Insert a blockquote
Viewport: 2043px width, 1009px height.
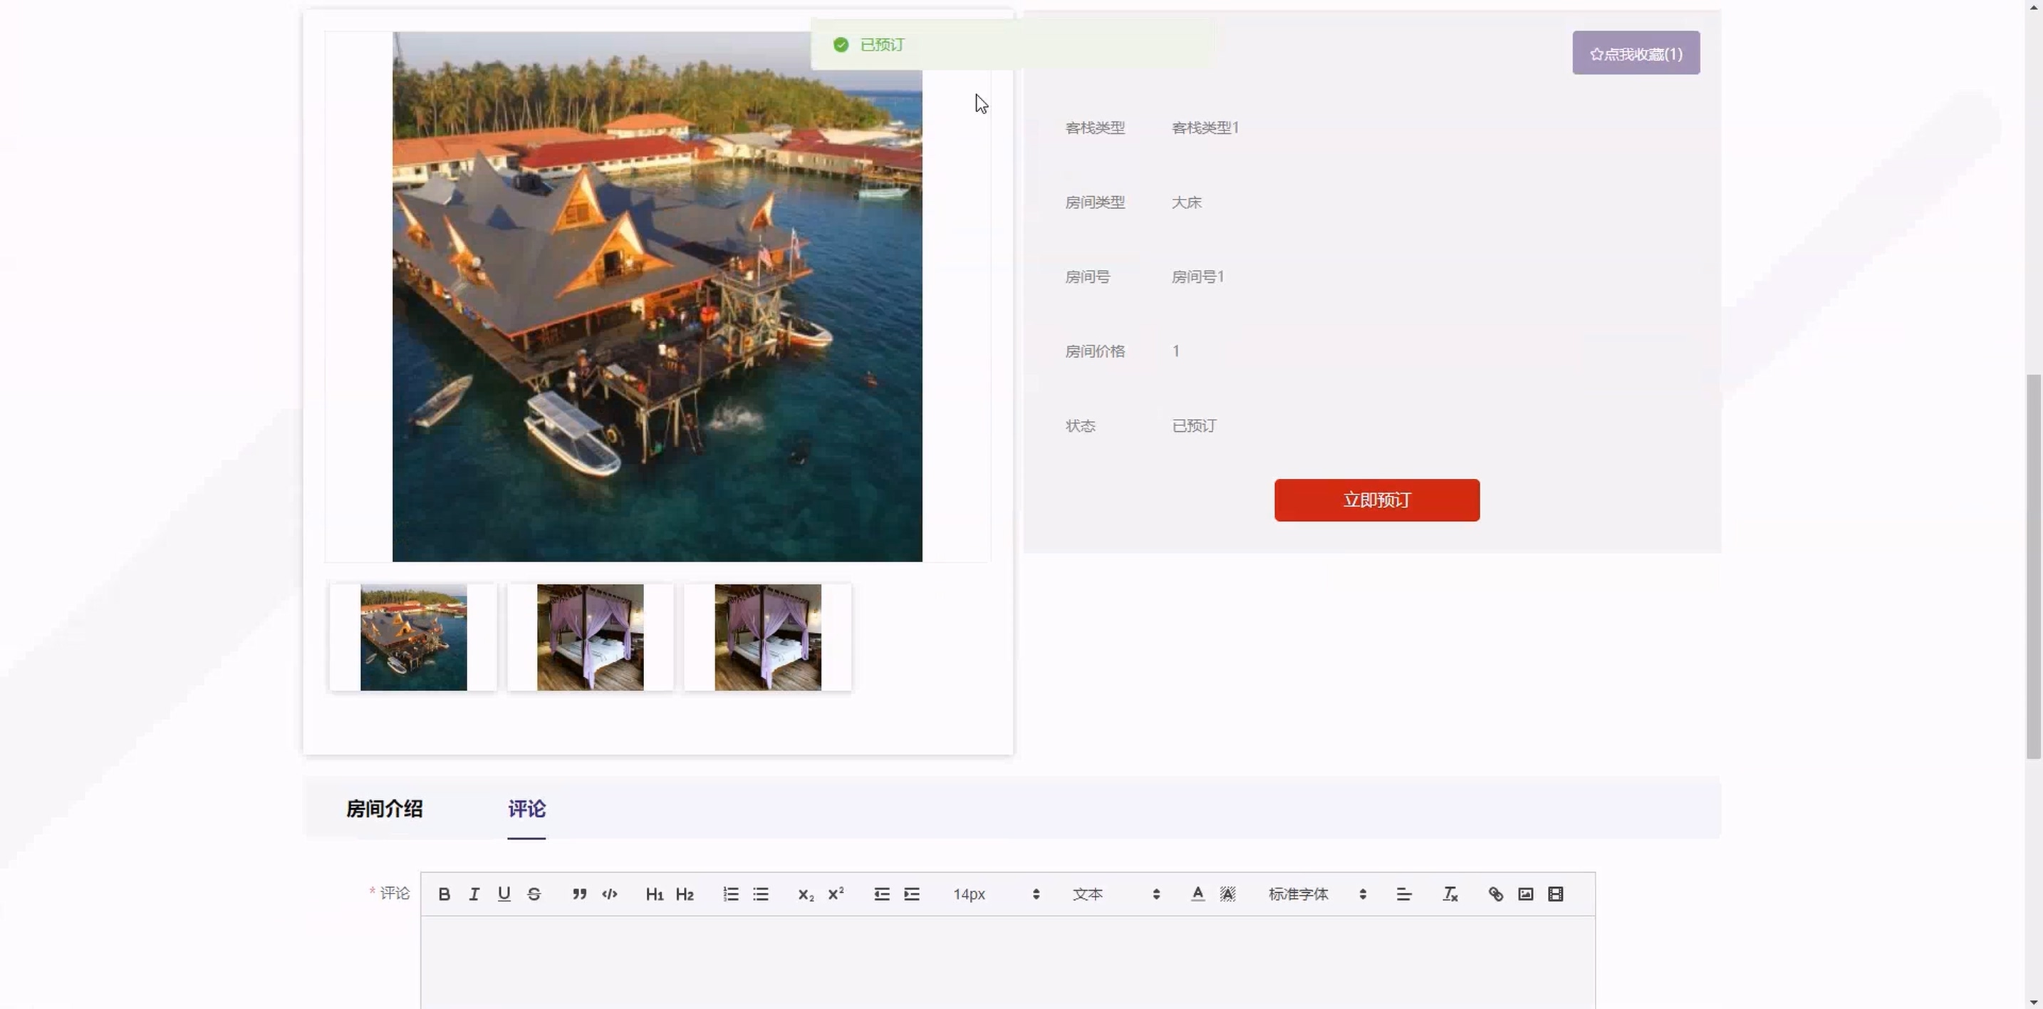click(580, 894)
